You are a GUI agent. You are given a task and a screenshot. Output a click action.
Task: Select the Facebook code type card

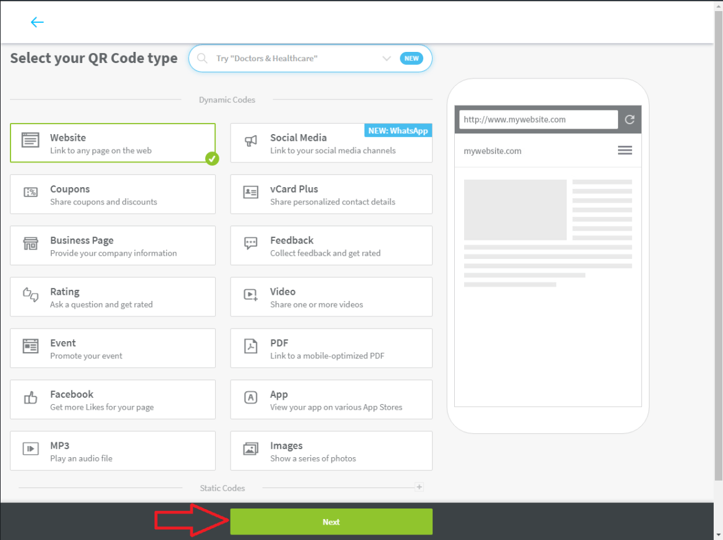[x=112, y=400]
